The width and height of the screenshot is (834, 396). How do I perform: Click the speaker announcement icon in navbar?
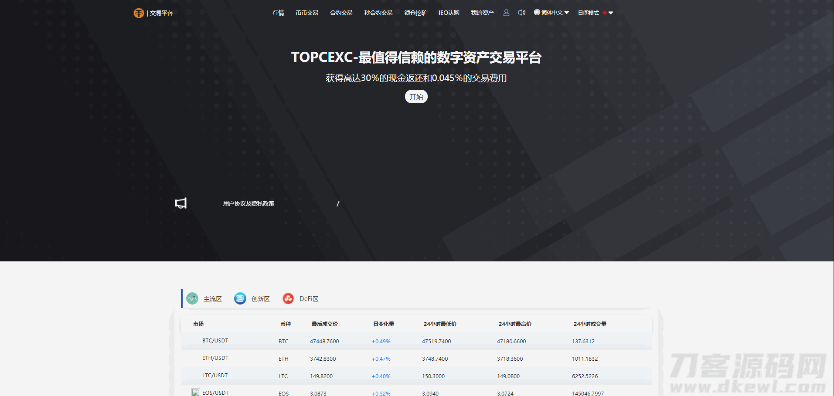[x=521, y=13]
